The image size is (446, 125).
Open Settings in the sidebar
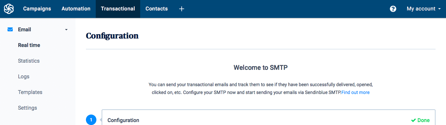point(27,108)
